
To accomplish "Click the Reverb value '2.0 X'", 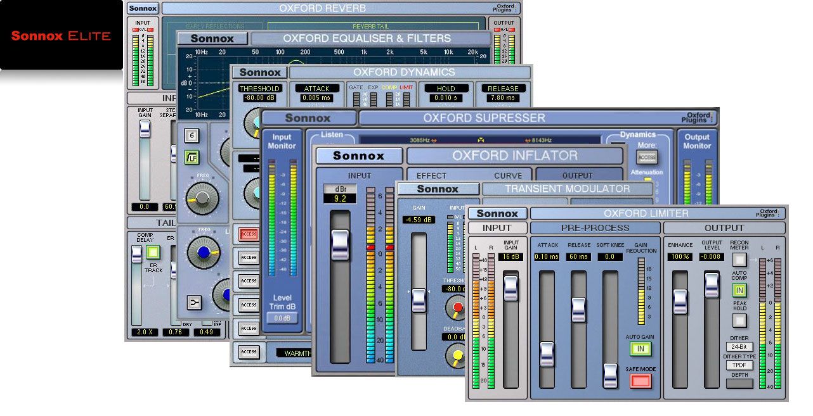I will tap(145, 332).
